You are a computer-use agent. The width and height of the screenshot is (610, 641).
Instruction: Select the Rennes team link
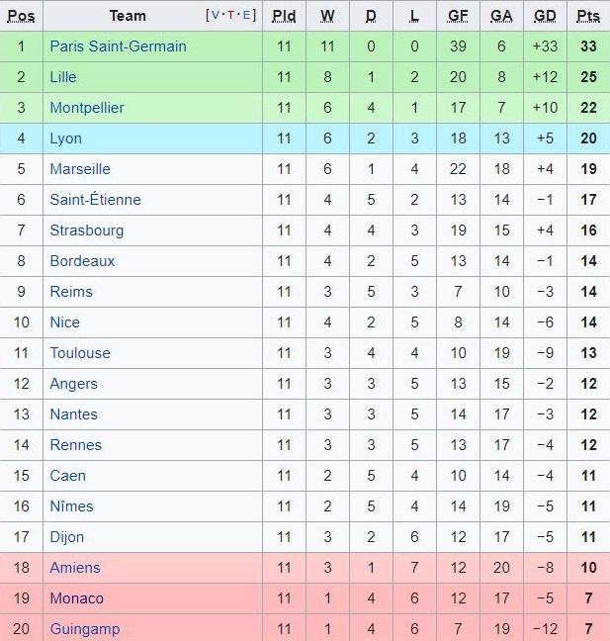[76, 445]
